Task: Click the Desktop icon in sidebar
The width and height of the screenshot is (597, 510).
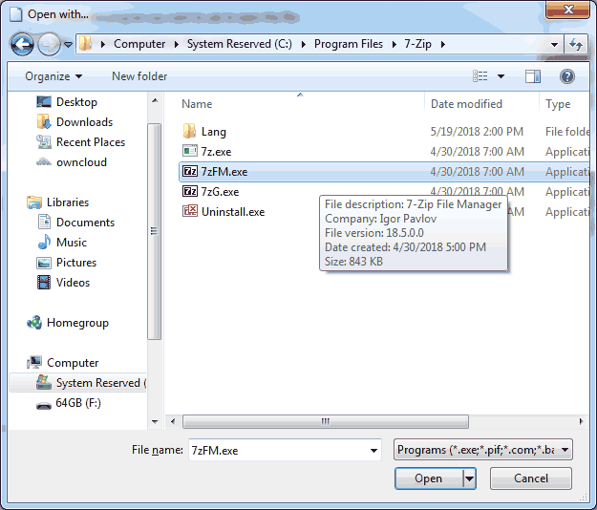Action: (44, 101)
